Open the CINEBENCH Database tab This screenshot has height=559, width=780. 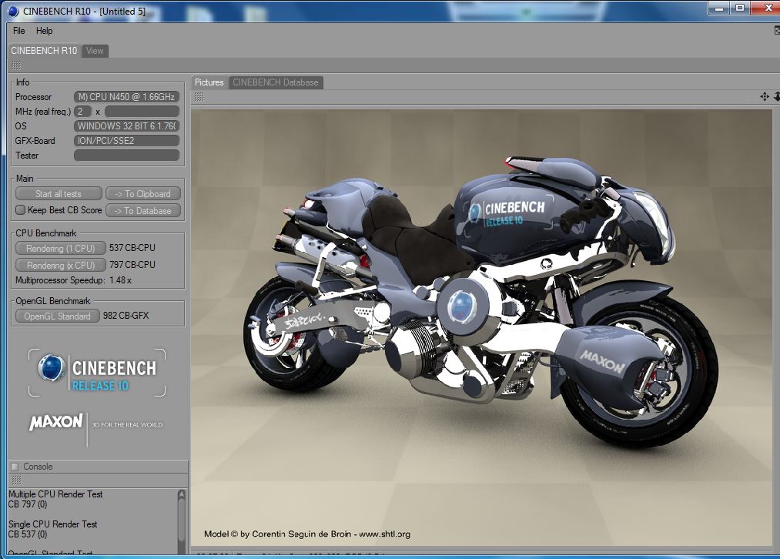click(x=276, y=82)
